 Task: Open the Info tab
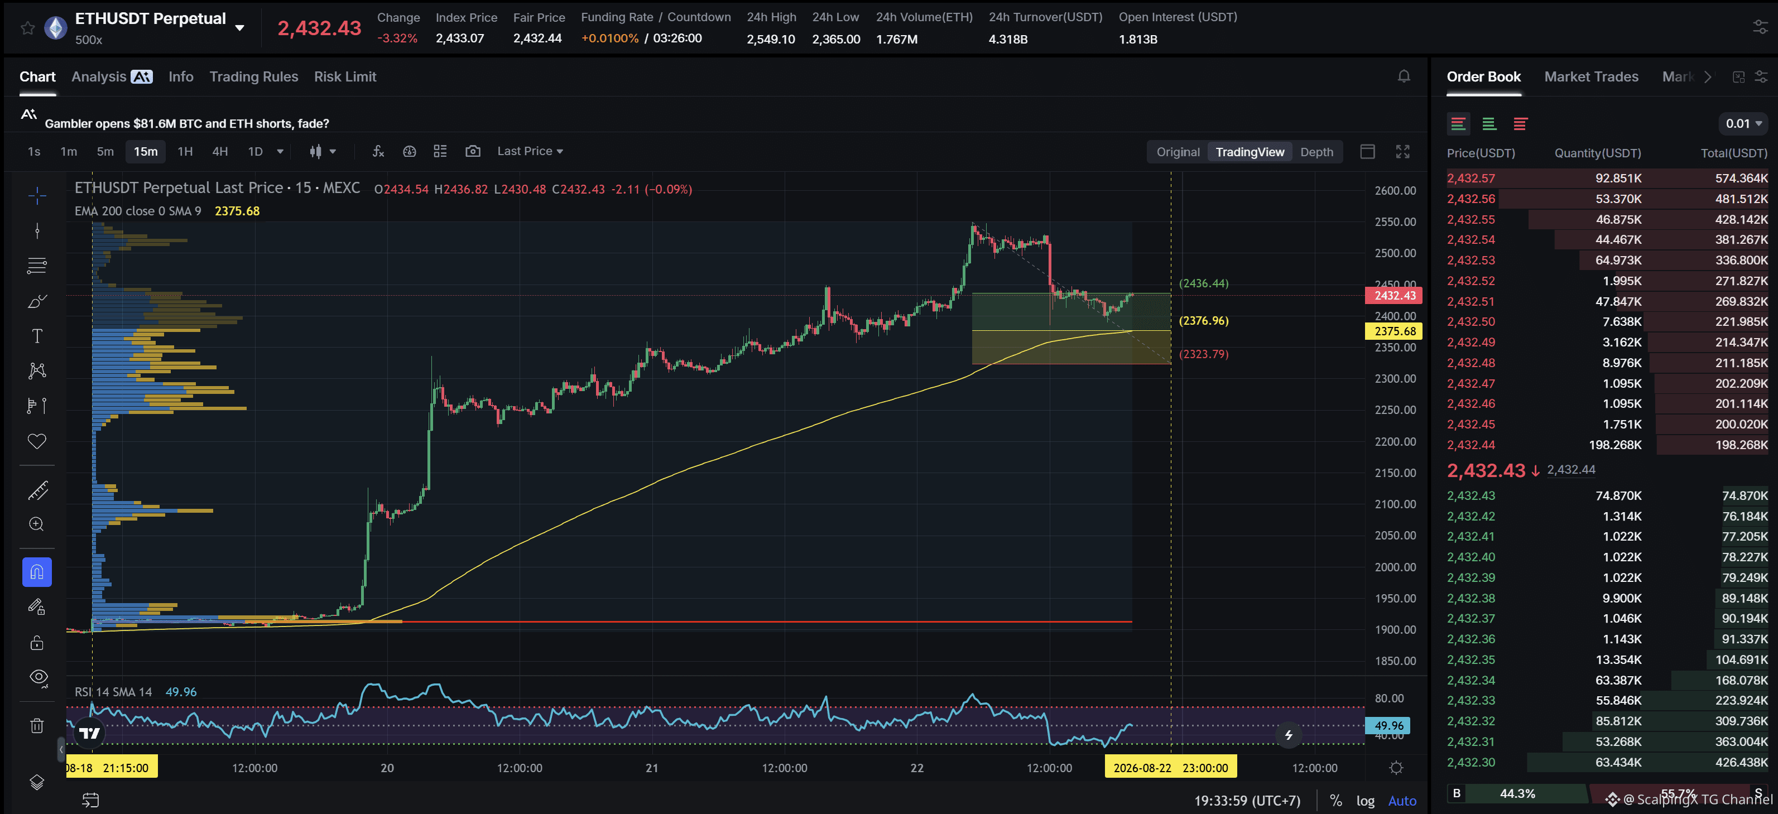point(181,76)
